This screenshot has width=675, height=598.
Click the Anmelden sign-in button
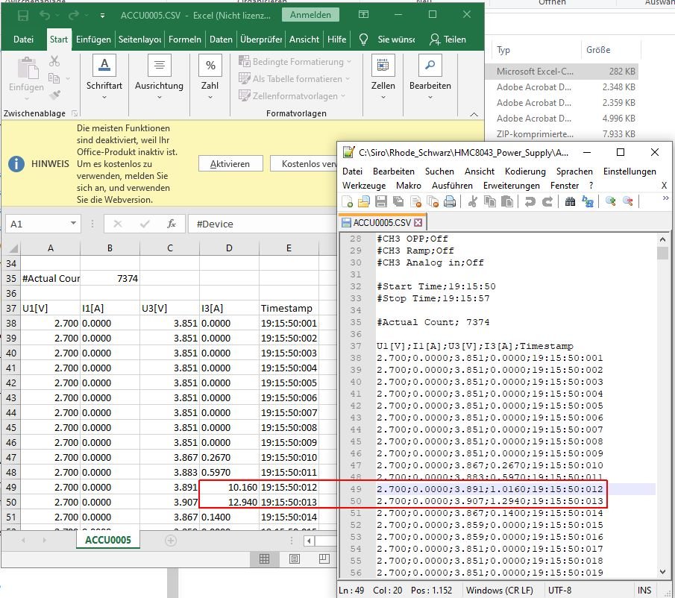pyautogui.click(x=310, y=15)
